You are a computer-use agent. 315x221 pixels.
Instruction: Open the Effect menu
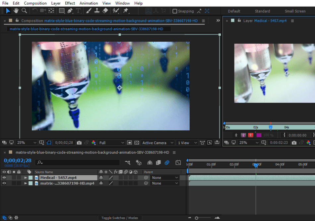tap(70, 3)
